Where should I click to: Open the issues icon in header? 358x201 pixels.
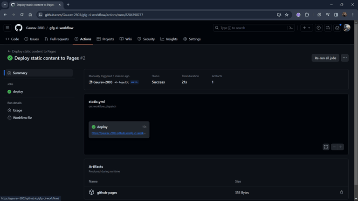[318, 28]
